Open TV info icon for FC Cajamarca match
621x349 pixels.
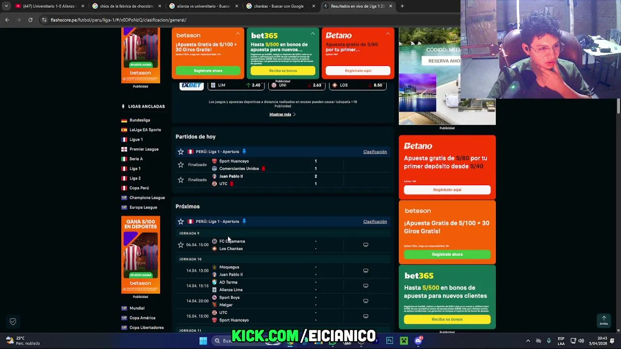pyautogui.click(x=366, y=245)
